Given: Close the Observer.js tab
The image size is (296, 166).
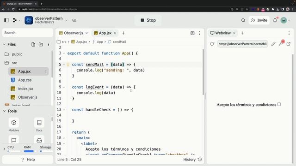Looking at the screenshot, I should click(86, 33).
